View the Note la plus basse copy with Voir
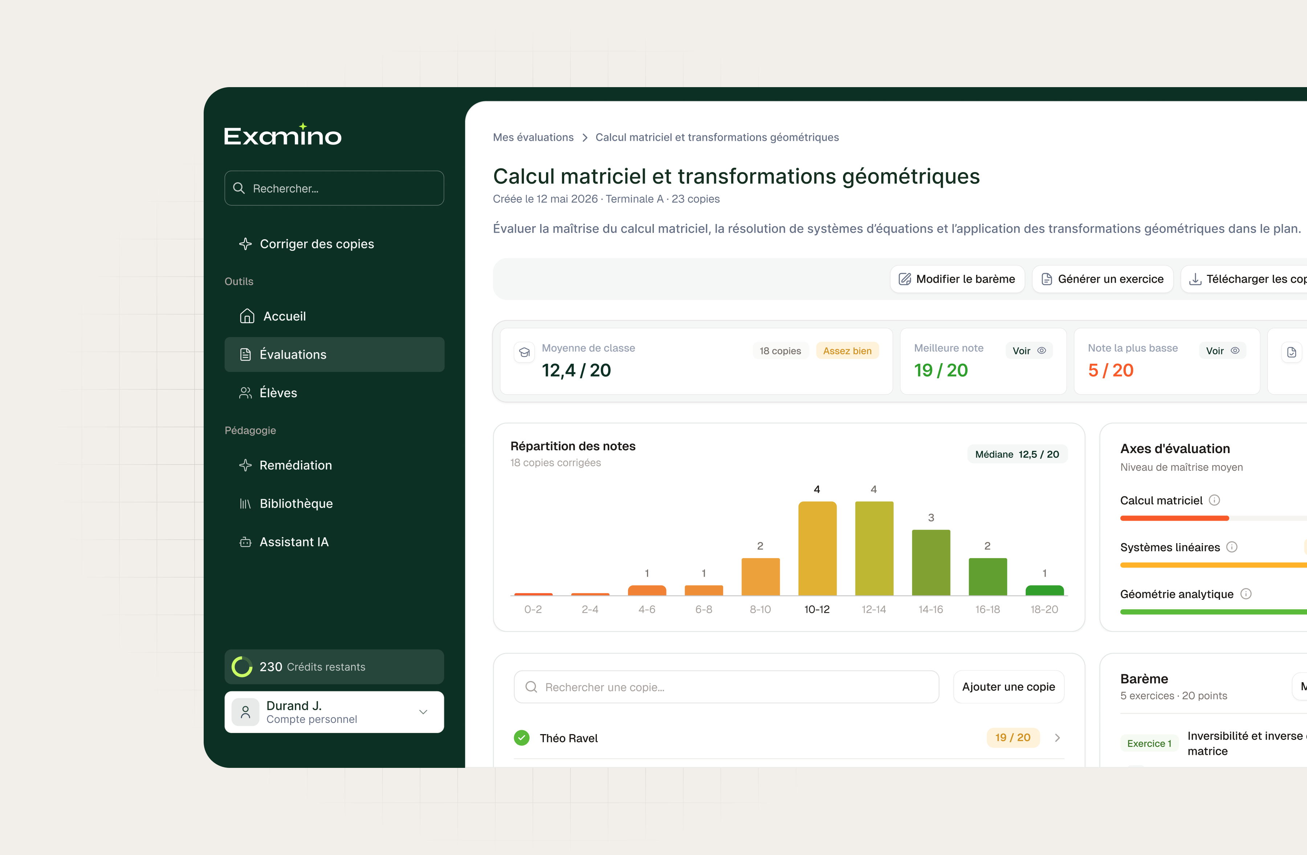 [x=1222, y=351]
